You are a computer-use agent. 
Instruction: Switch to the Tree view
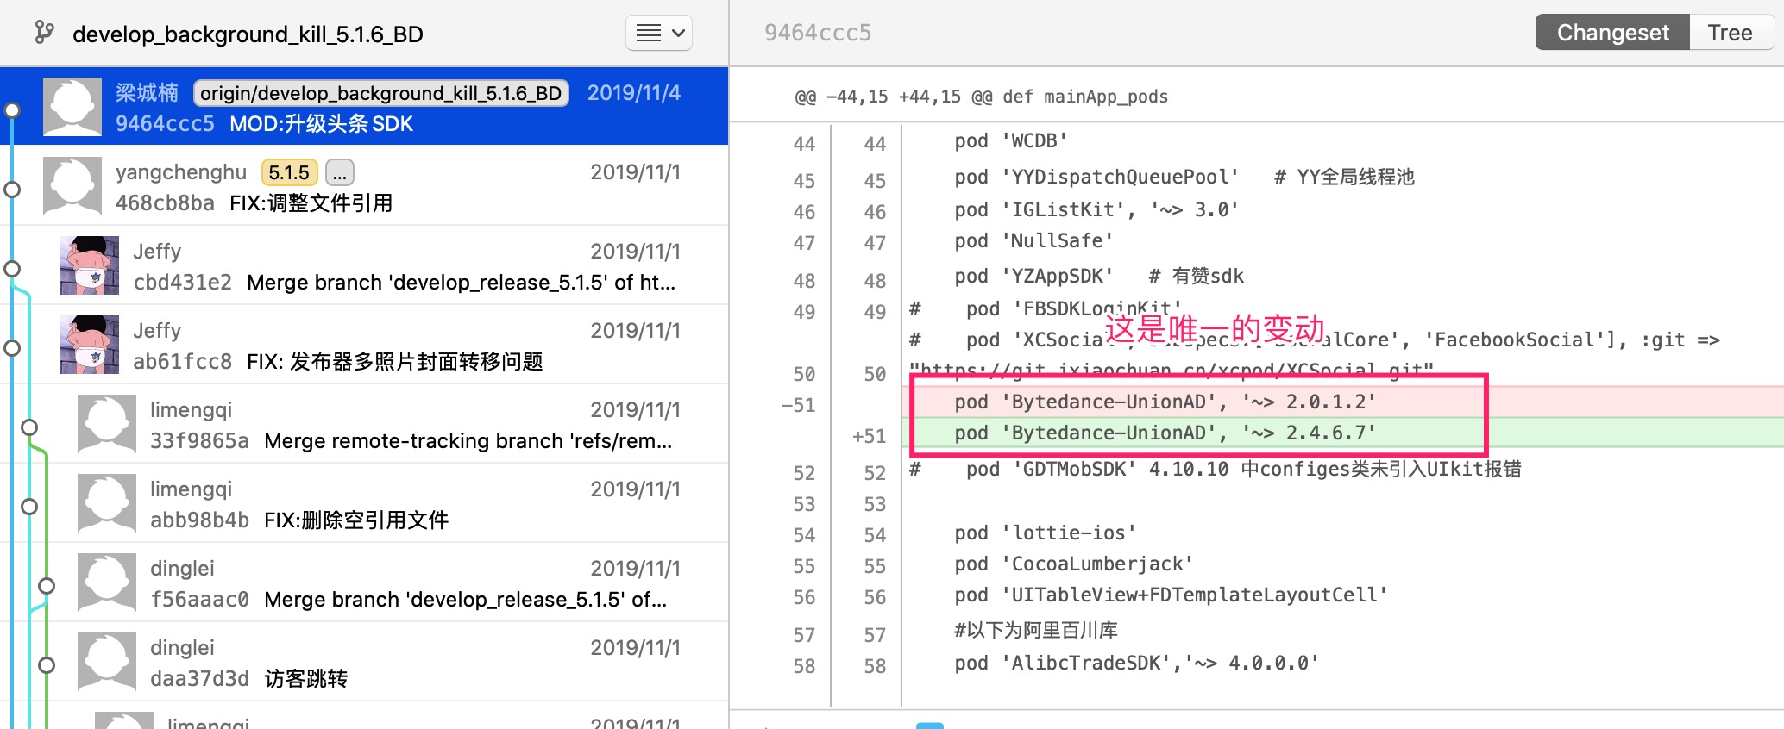coord(1730,33)
